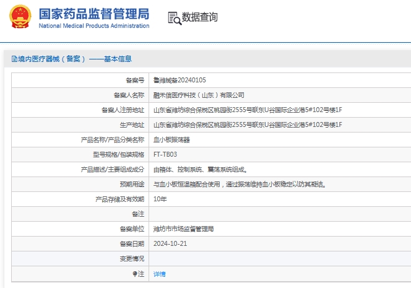Click the 备案日期 row label

(132, 243)
